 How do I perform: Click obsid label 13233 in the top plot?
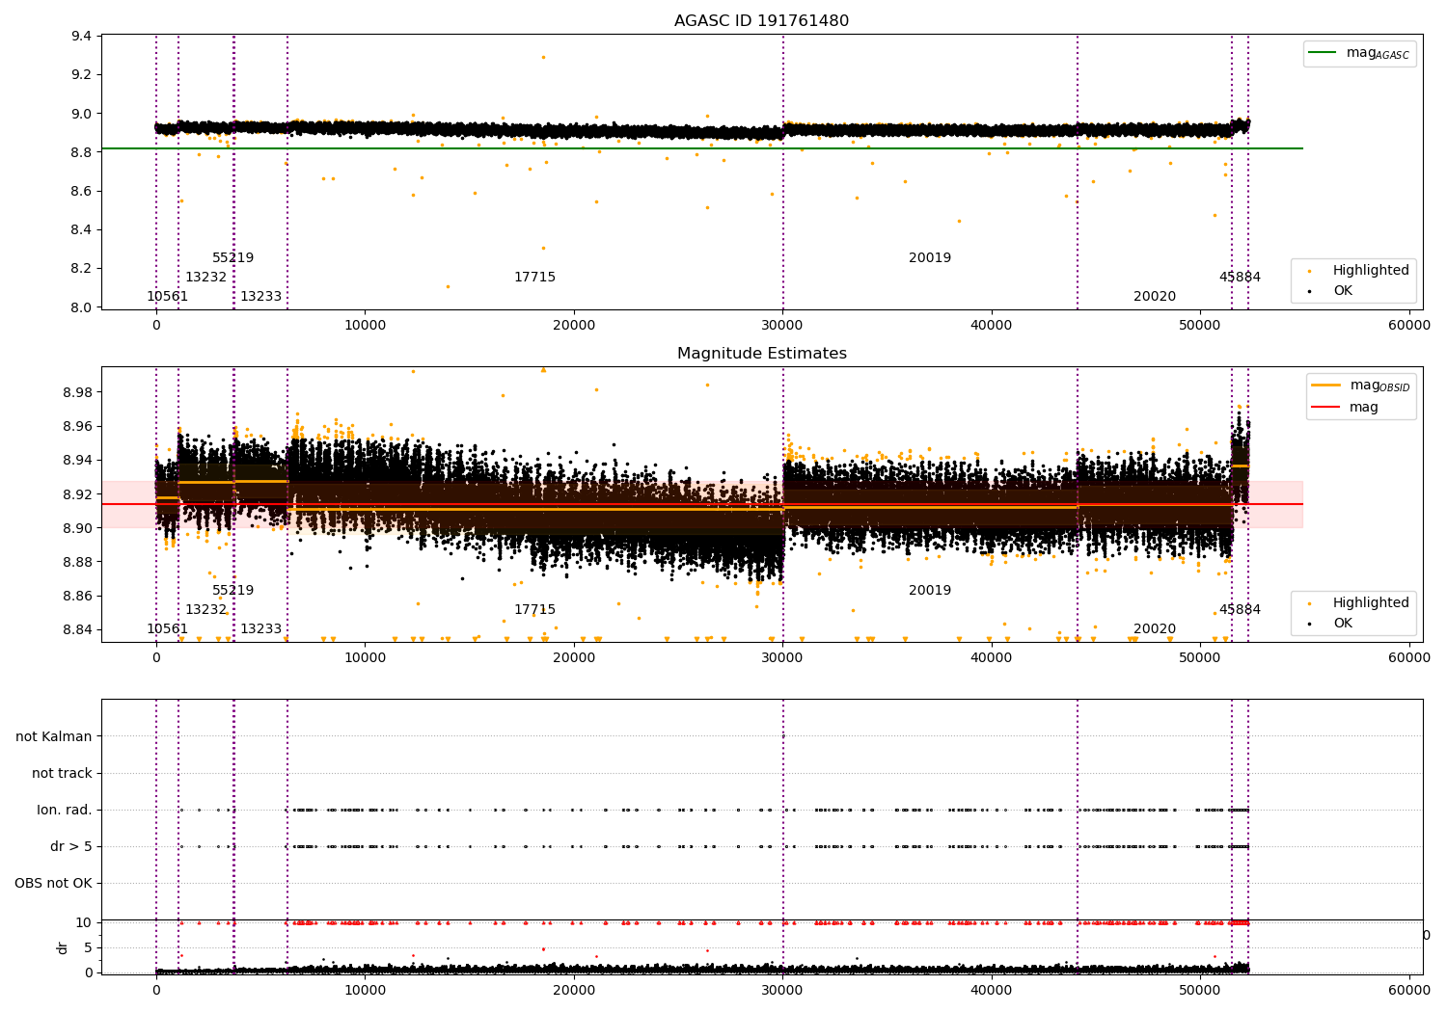261,296
